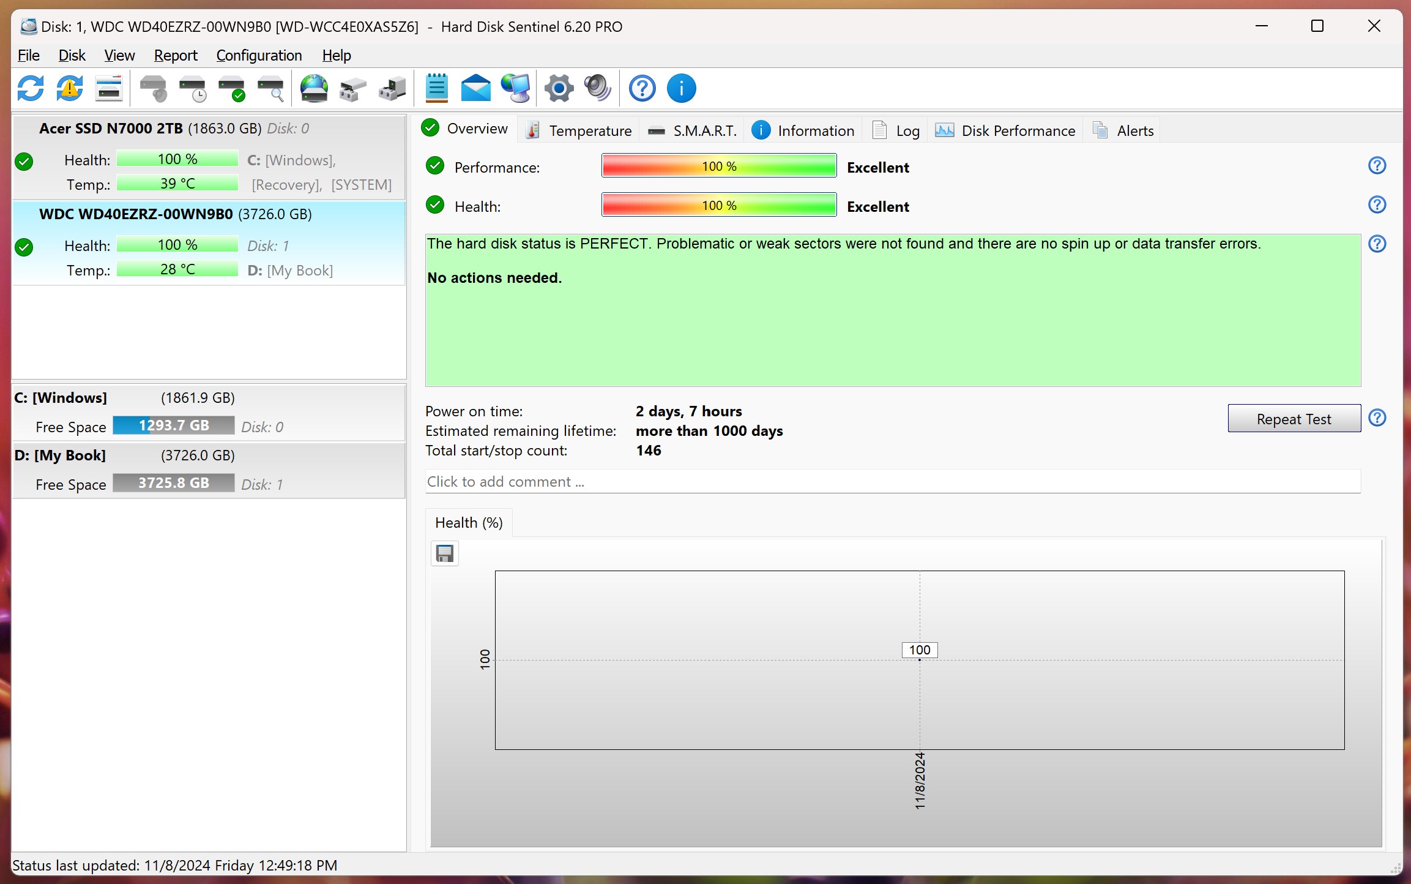
Task: Click the disk with green checkmark icon
Action: click(231, 88)
